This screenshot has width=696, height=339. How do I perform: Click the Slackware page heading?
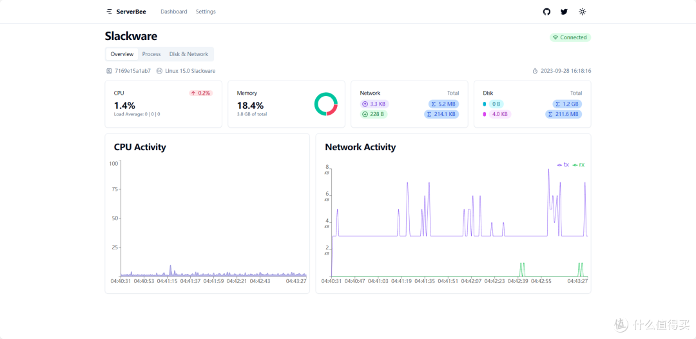[131, 36]
